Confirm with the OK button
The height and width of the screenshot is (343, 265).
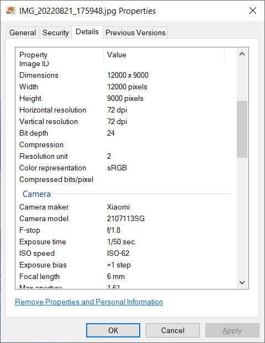113,330
